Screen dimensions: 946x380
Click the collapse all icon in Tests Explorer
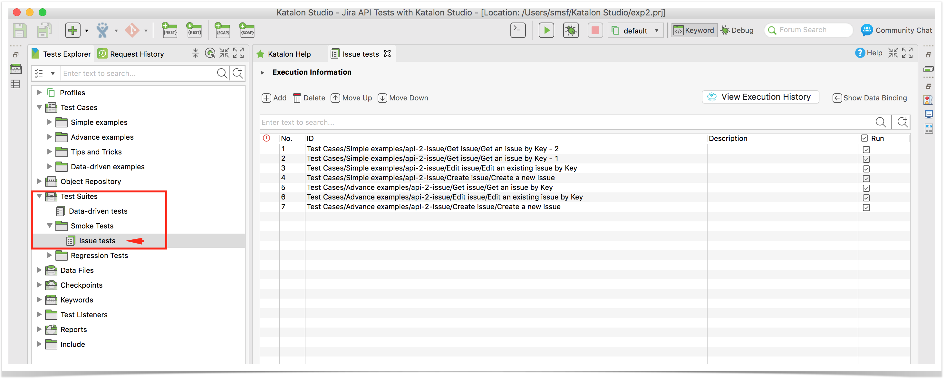click(x=195, y=53)
